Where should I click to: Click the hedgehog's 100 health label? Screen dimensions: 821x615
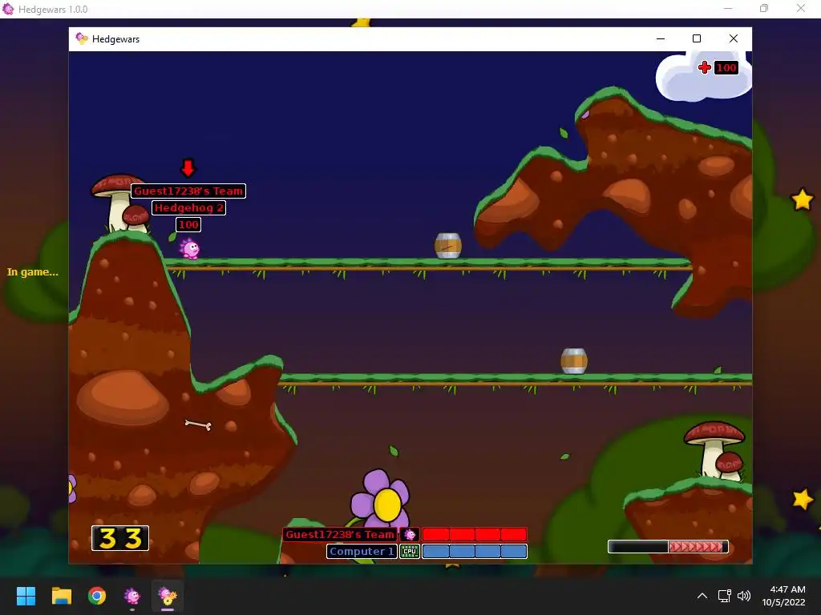coord(188,224)
